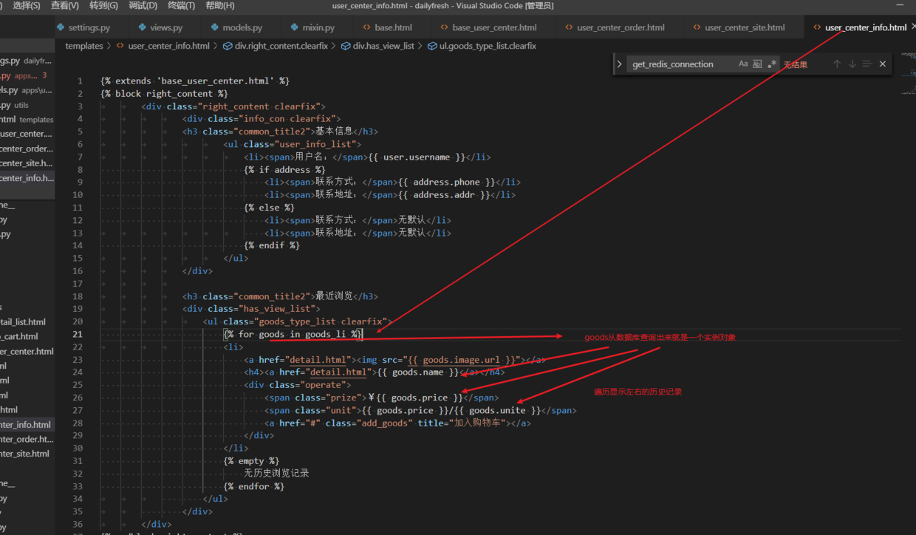Screen dimensions: 916x535
Task: Click the {% block right_content %} tag on line 2
Action: point(164,94)
